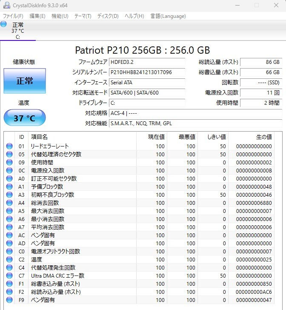This screenshot has height=310, width=286.
Task: Click status orb for 予備ブロック数 row A1
Action: click(9, 187)
